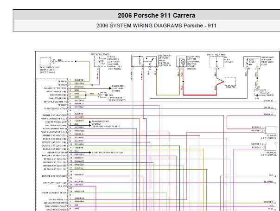The width and height of the screenshot is (280, 211).
Task: Click 'HOT AT ALL TIMES' above fuse F3
Action: (x=100, y=54)
